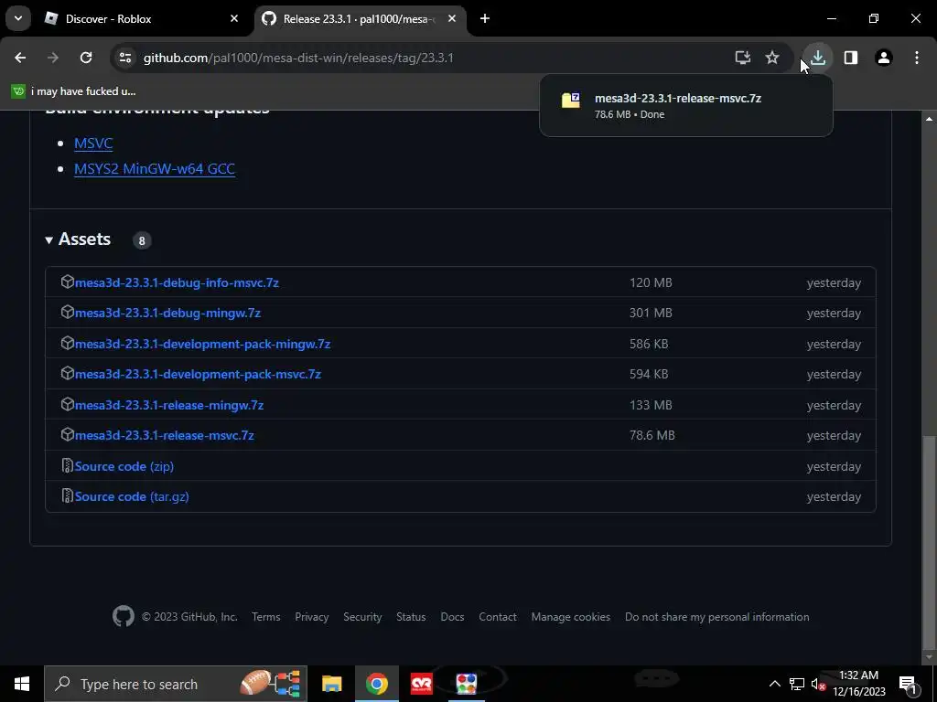This screenshot has width=937, height=702.
Task: Click the install app icon in address bar
Action: coord(743,58)
